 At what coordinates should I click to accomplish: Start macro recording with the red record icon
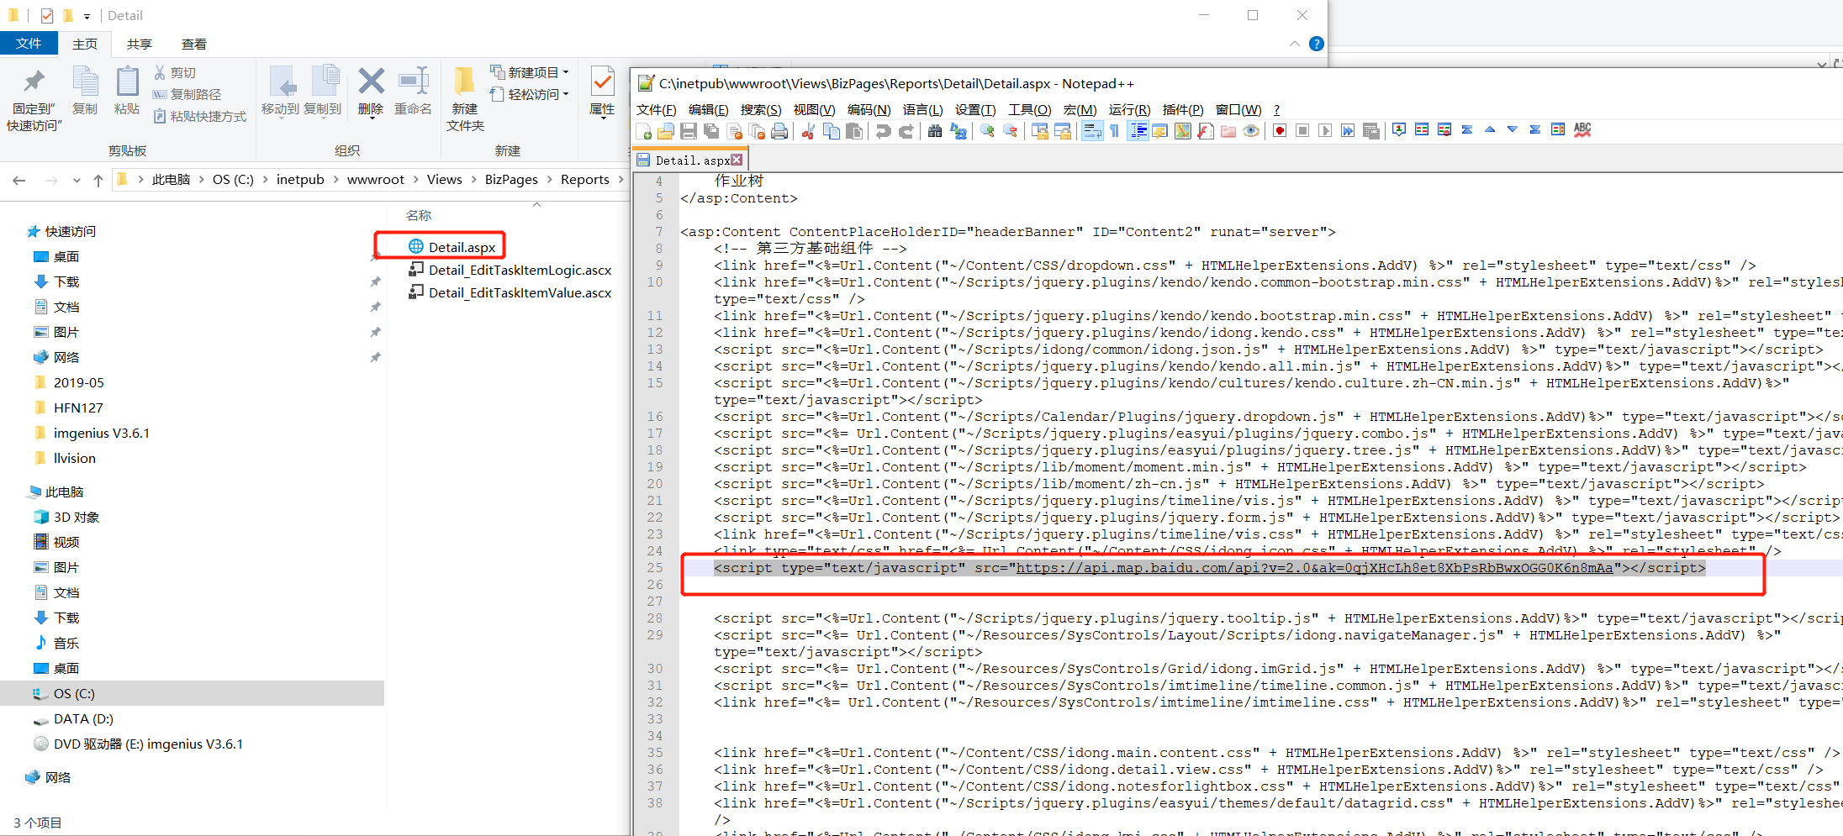click(x=1280, y=131)
